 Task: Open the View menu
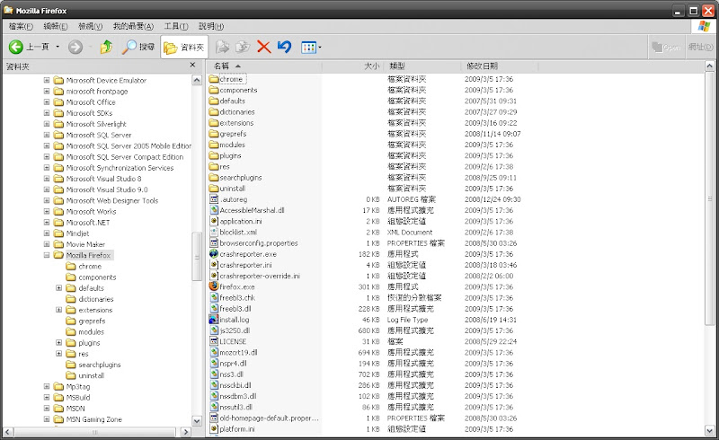[x=91, y=27]
